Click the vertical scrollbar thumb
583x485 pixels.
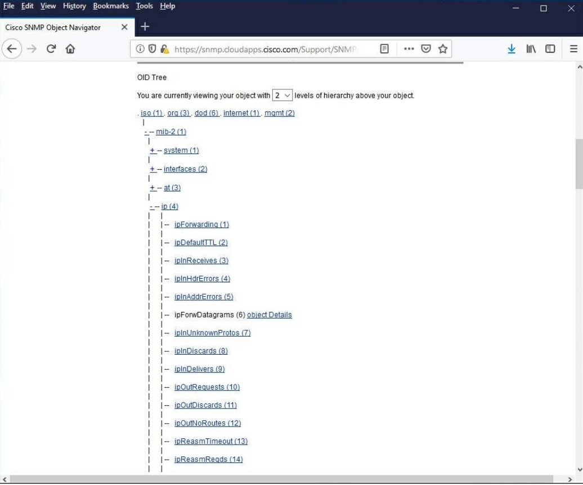coord(579,164)
